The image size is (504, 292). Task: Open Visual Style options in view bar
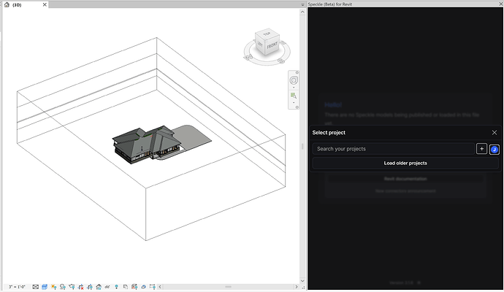45,287
